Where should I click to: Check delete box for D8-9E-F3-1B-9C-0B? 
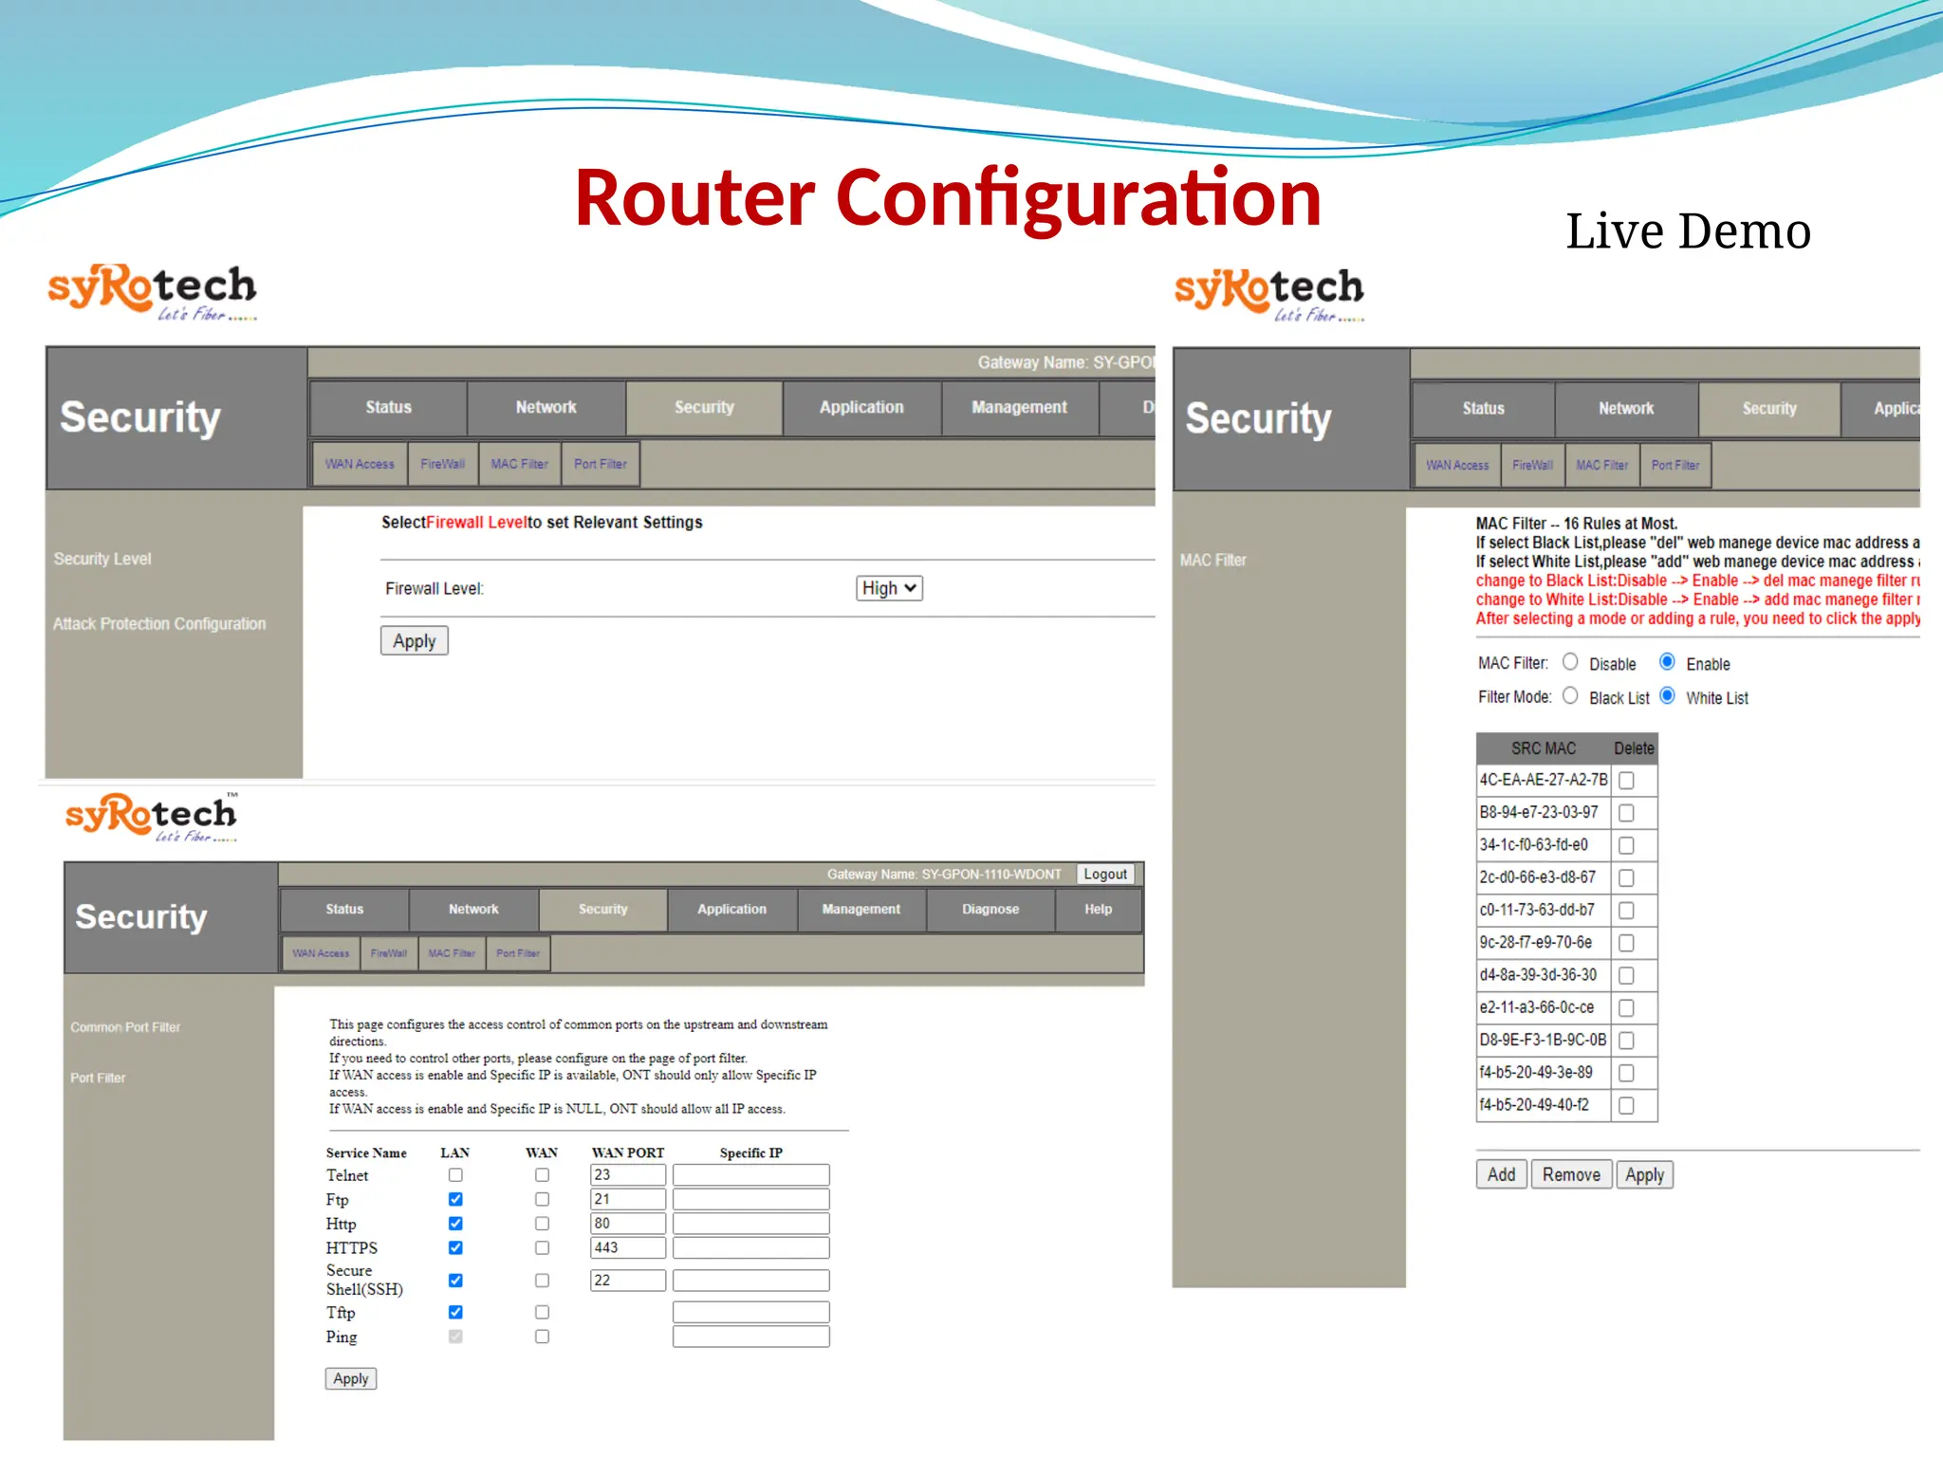tap(1626, 1041)
